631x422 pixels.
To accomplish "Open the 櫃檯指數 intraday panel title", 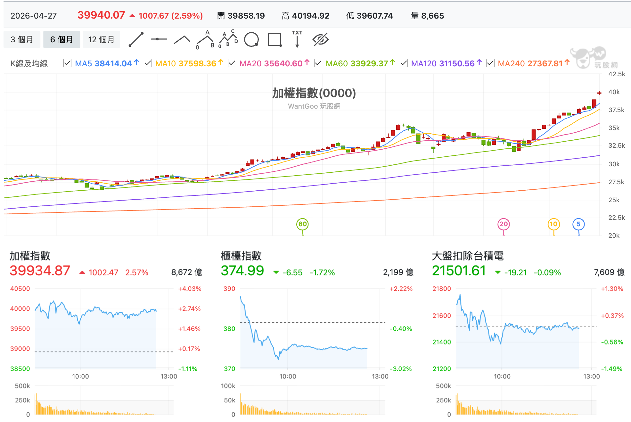I will click(x=241, y=256).
